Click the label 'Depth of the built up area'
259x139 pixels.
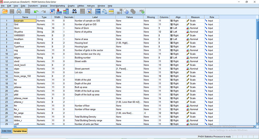87,95
